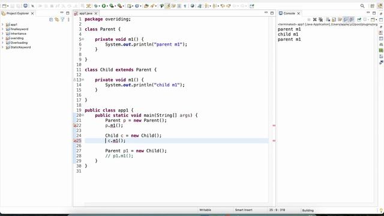Click the error marker beside line 22 in overview ruler
The height and width of the screenshot is (216, 384).
pyautogui.click(x=274, y=125)
